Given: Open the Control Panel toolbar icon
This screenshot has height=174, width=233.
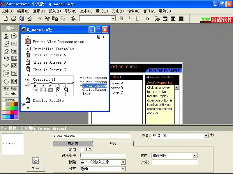Looking at the screenshot, I should (157, 19).
